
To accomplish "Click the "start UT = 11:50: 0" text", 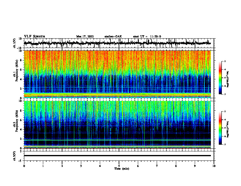I will click(147, 36).
